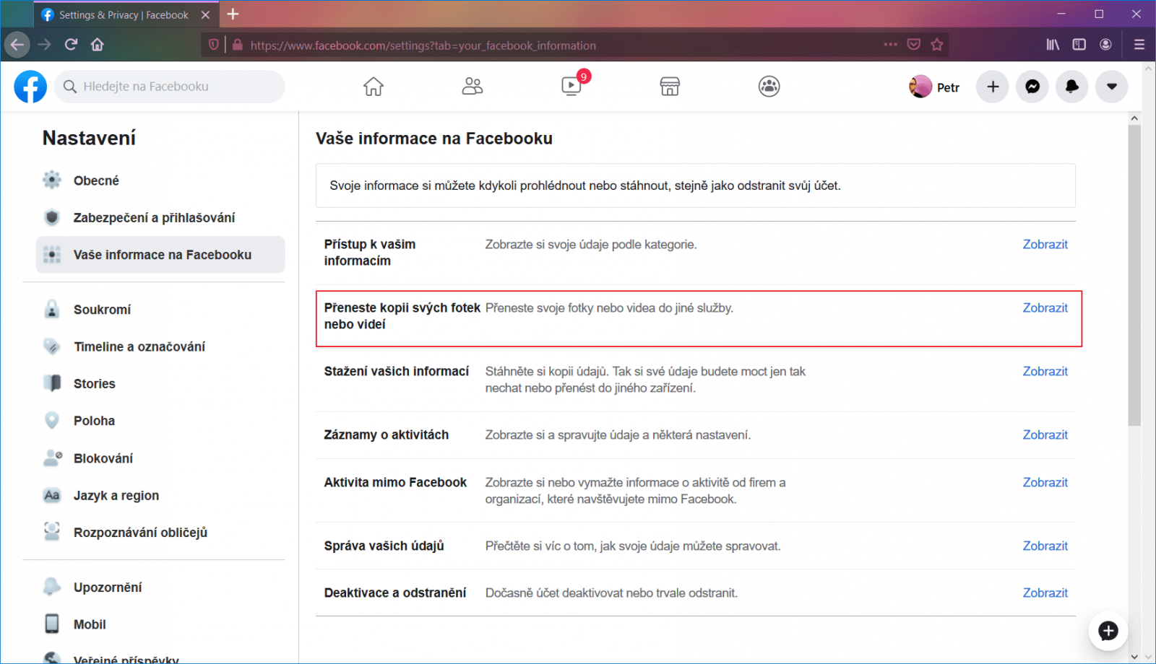The width and height of the screenshot is (1156, 664).
Task: Click the Jazyk a region Aa icon
Action: click(x=52, y=495)
